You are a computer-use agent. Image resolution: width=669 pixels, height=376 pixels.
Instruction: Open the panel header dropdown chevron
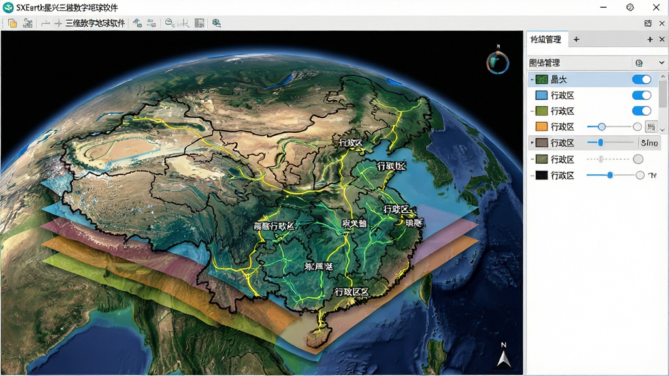click(662, 63)
